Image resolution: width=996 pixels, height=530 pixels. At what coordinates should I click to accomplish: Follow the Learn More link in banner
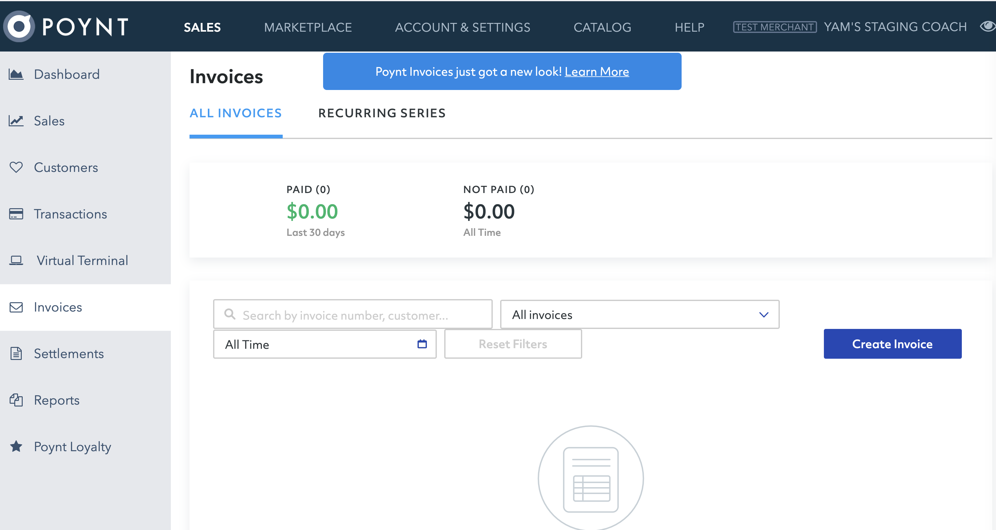point(596,72)
